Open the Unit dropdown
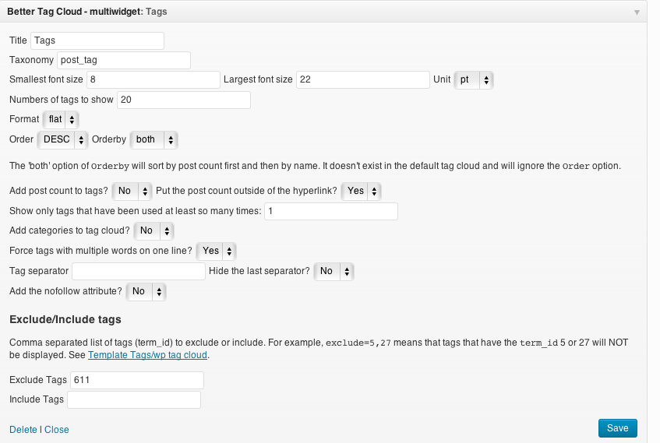The height and width of the screenshot is (443, 660). [474, 80]
